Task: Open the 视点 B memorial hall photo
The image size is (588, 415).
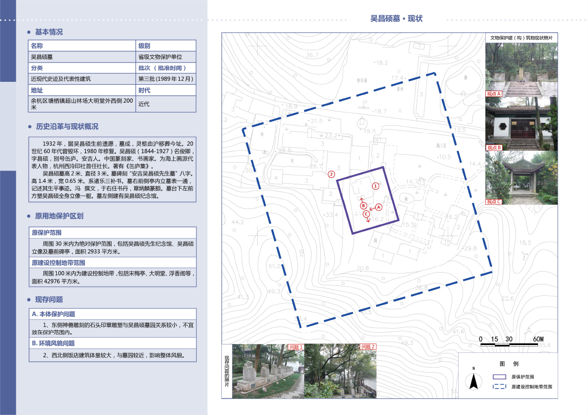Action: [x=521, y=124]
